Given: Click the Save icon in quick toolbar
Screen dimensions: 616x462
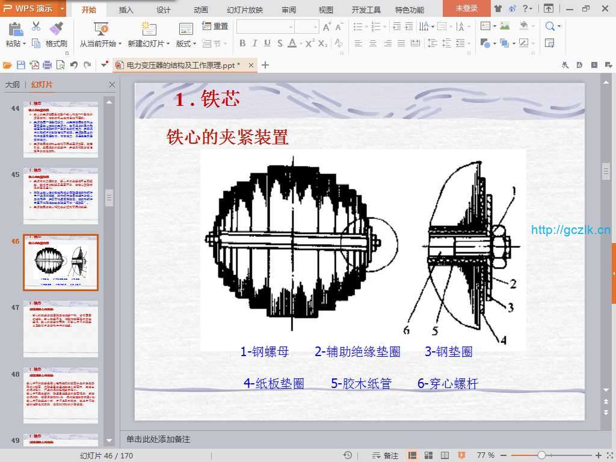Looking at the screenshot, I should (21, 65).
